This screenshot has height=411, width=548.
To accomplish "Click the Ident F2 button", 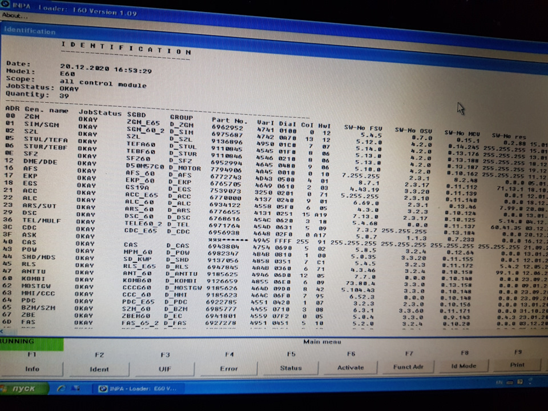I will [x=99, y=369].
